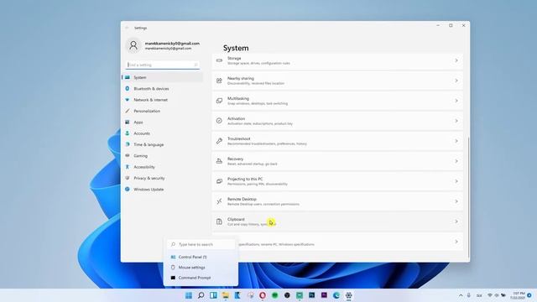The width and height of the screenshot is (537, 302).
Task: Click the microphone icon in system tray
Action: click(469, 295)
